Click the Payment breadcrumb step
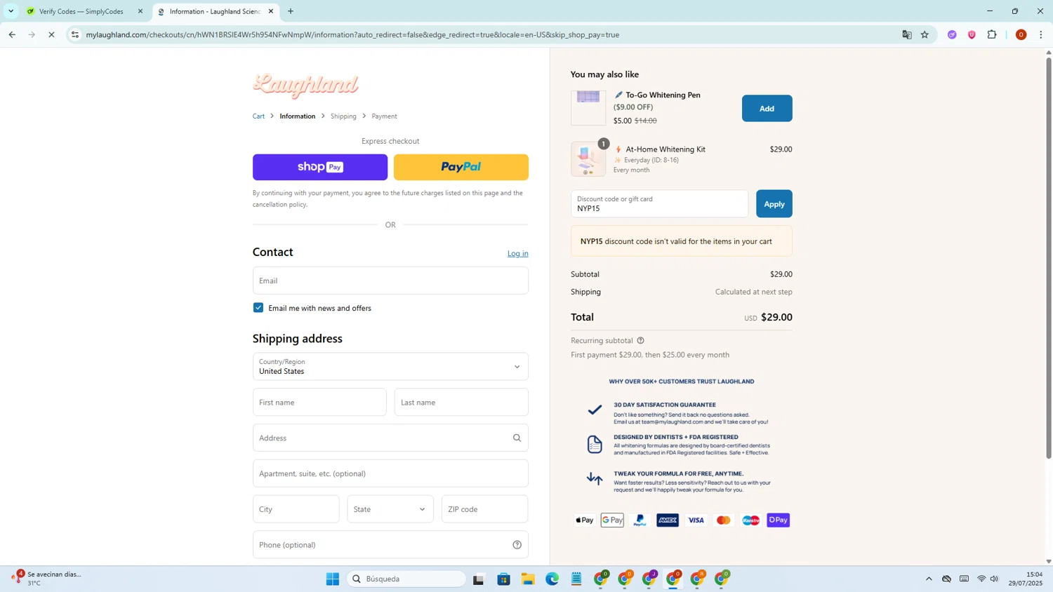The image size is (1053, 592). pyautogui.click(x=384, y=116)
